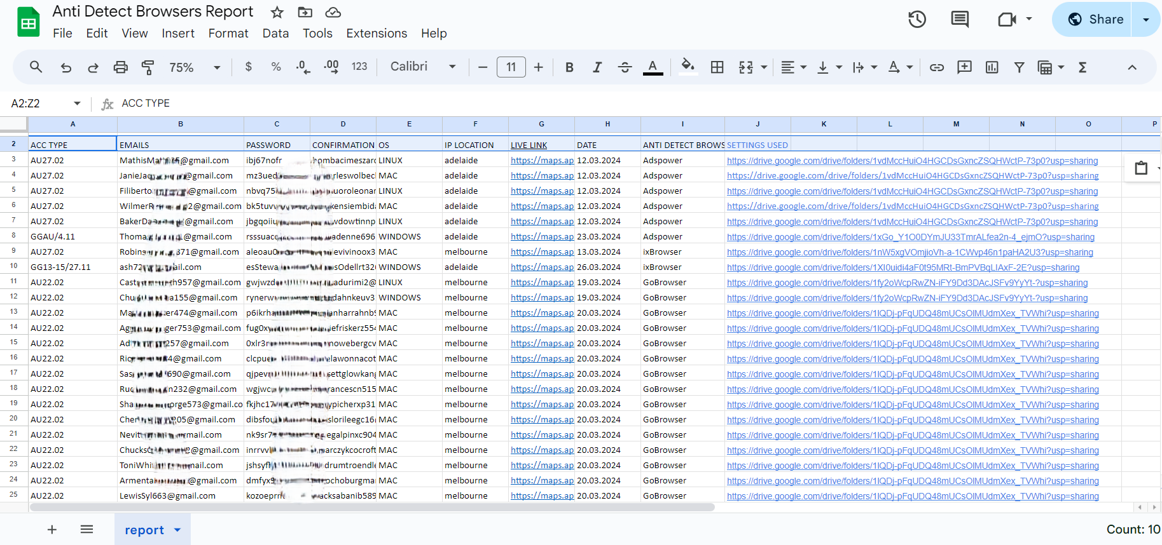Open the borders menu
The height and width of the screenshot is (545, 1162).
pyautogui.click(x=717, y=67)
